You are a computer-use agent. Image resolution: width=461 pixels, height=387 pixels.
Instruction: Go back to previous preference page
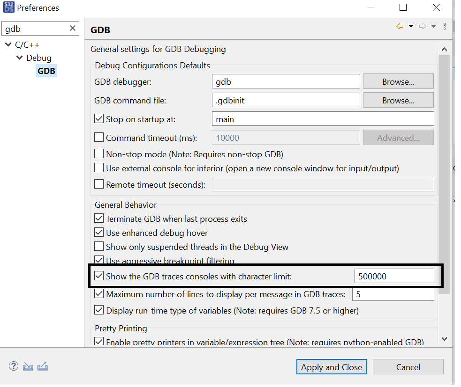[400, 26]
